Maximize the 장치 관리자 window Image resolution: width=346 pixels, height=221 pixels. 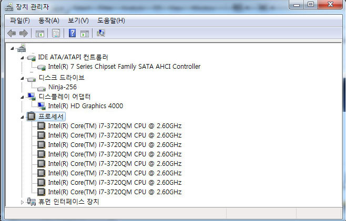[x=311, y=5]
